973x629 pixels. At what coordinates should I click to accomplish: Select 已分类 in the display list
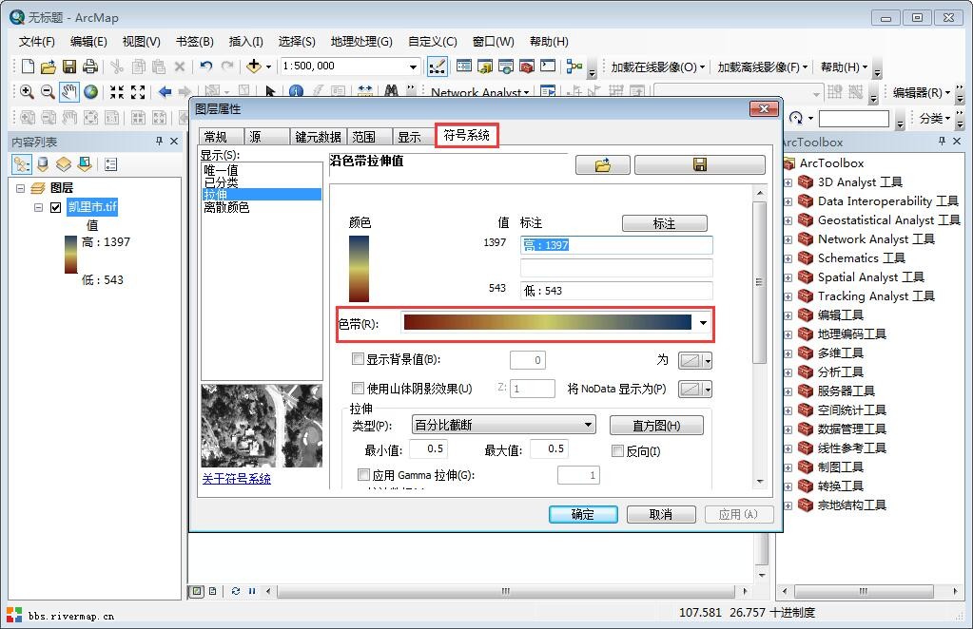click(221, 182)
